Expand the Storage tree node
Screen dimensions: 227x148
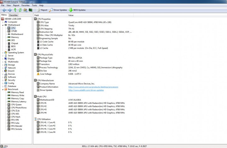pos(3,65)
